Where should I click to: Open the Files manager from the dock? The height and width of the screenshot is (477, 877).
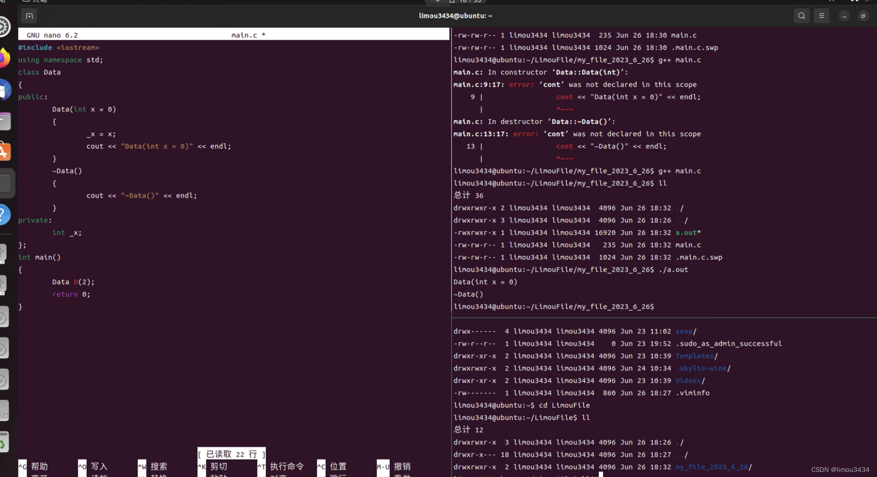tap(4, 121)
